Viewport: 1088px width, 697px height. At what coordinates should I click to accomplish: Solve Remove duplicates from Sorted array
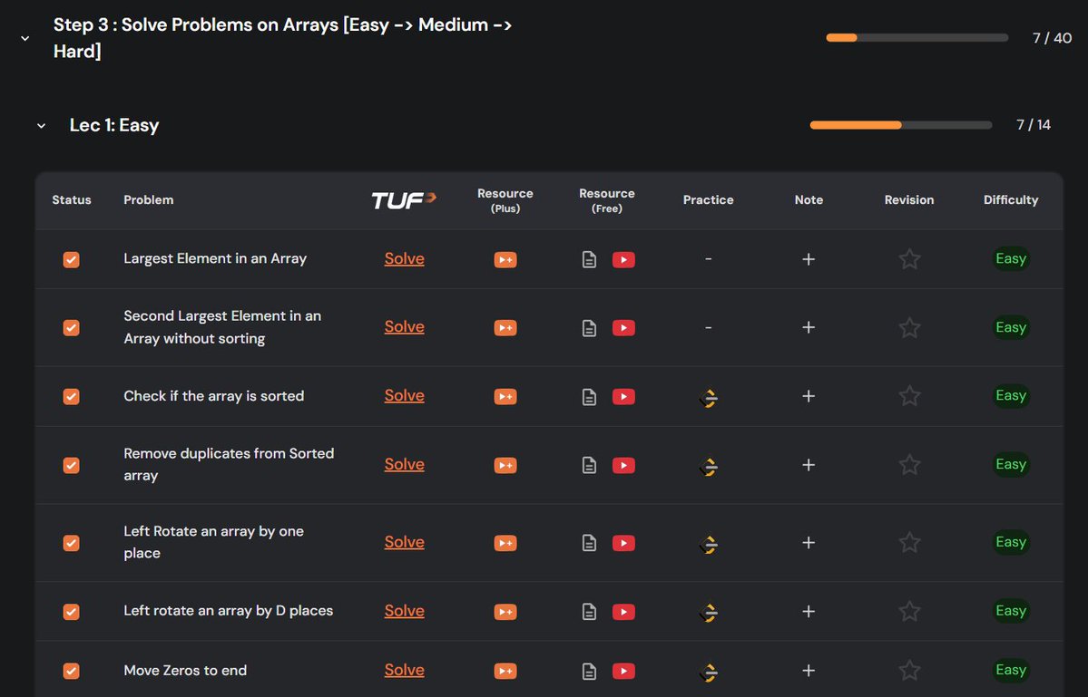[x=405, y=464]
